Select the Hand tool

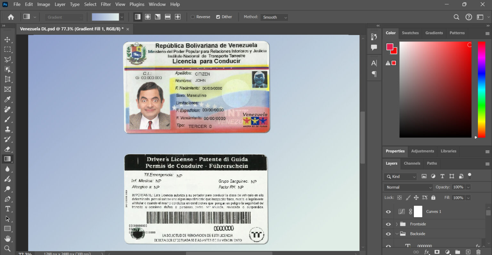click(7, 238)
